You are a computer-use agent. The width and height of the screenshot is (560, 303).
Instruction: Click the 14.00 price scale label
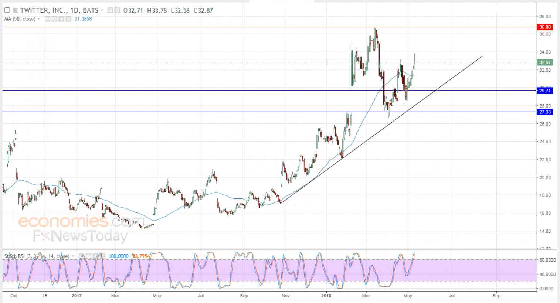[545, 231]
